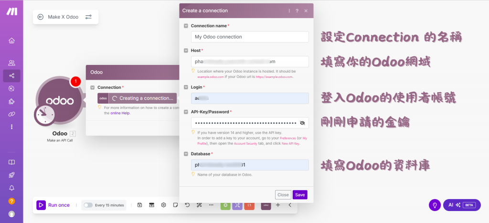The height and width of the screenshot is (223, 489).
Task: Collapse the API-Key/Password field toggle
Action: 186,112
